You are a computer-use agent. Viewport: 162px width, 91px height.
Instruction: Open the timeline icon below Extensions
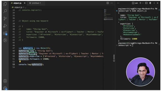click(5, 40)
